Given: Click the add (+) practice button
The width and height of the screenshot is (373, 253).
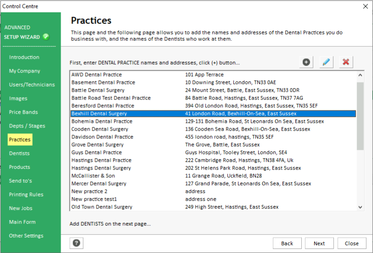Looking at the screenshot, I should point(306,62).
